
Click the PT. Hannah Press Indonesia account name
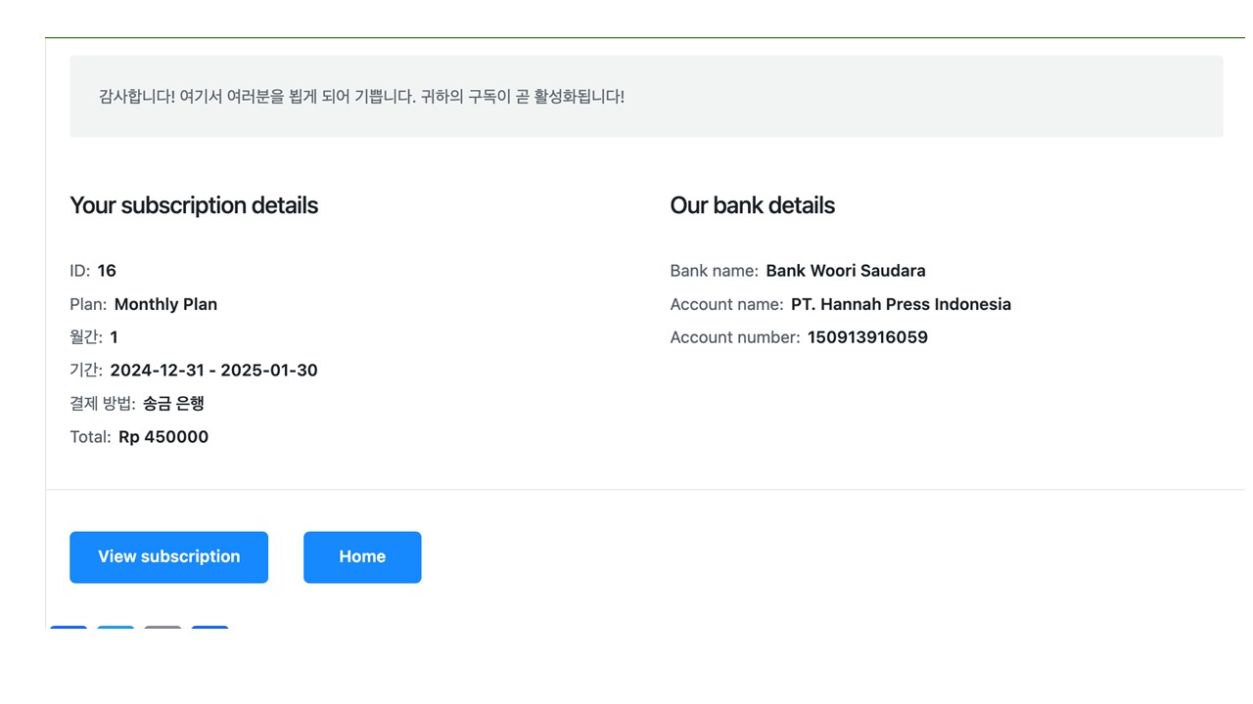pyautogui.click(x=901, y=304)
